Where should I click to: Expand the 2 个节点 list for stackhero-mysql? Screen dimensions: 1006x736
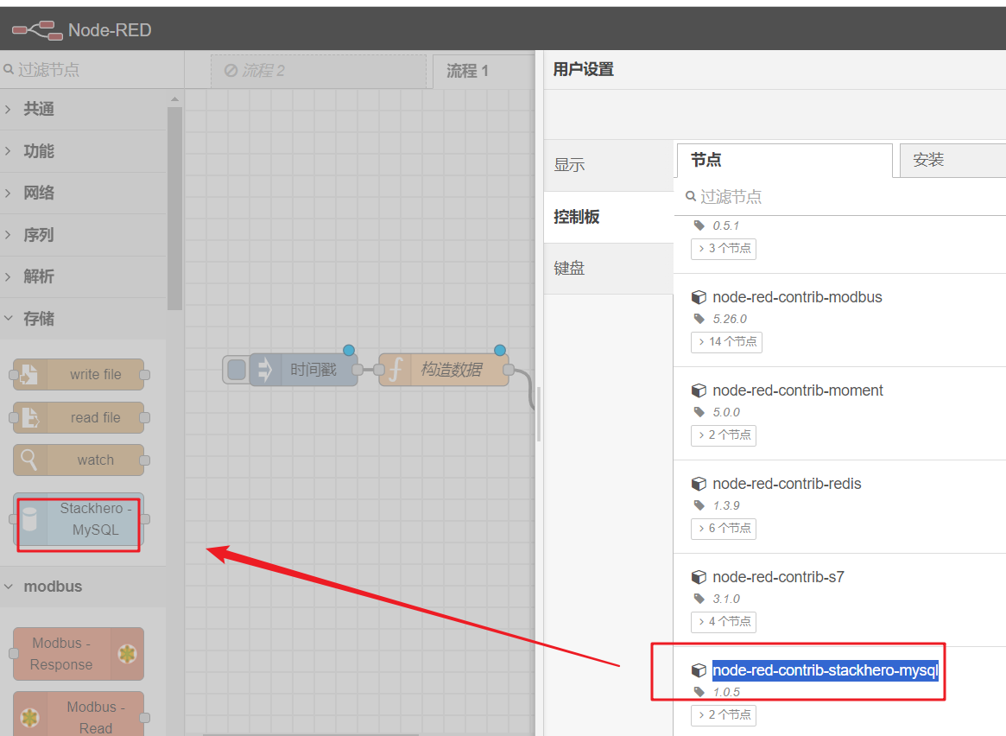[723, 714]
